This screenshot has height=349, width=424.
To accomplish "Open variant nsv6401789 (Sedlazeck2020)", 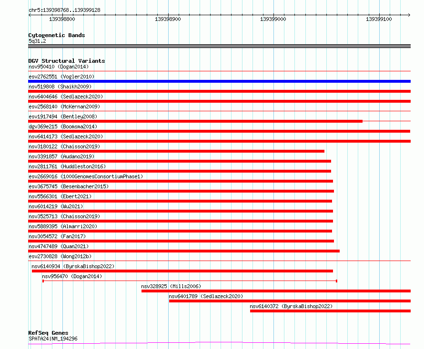I will coord(206,296).
